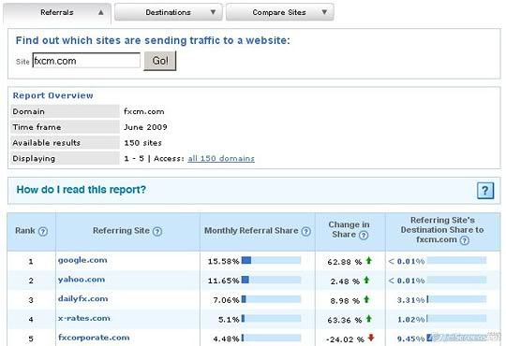
Task: Click help icon next to Referring Site
Action: [157, 231]
